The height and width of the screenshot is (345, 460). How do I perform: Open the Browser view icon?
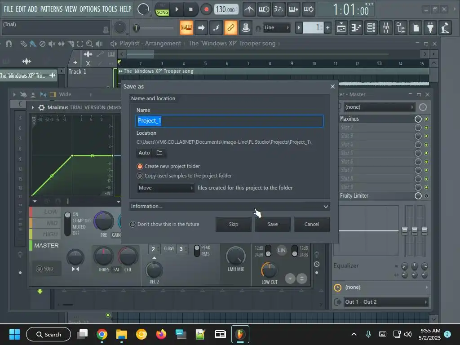[401, 27]
